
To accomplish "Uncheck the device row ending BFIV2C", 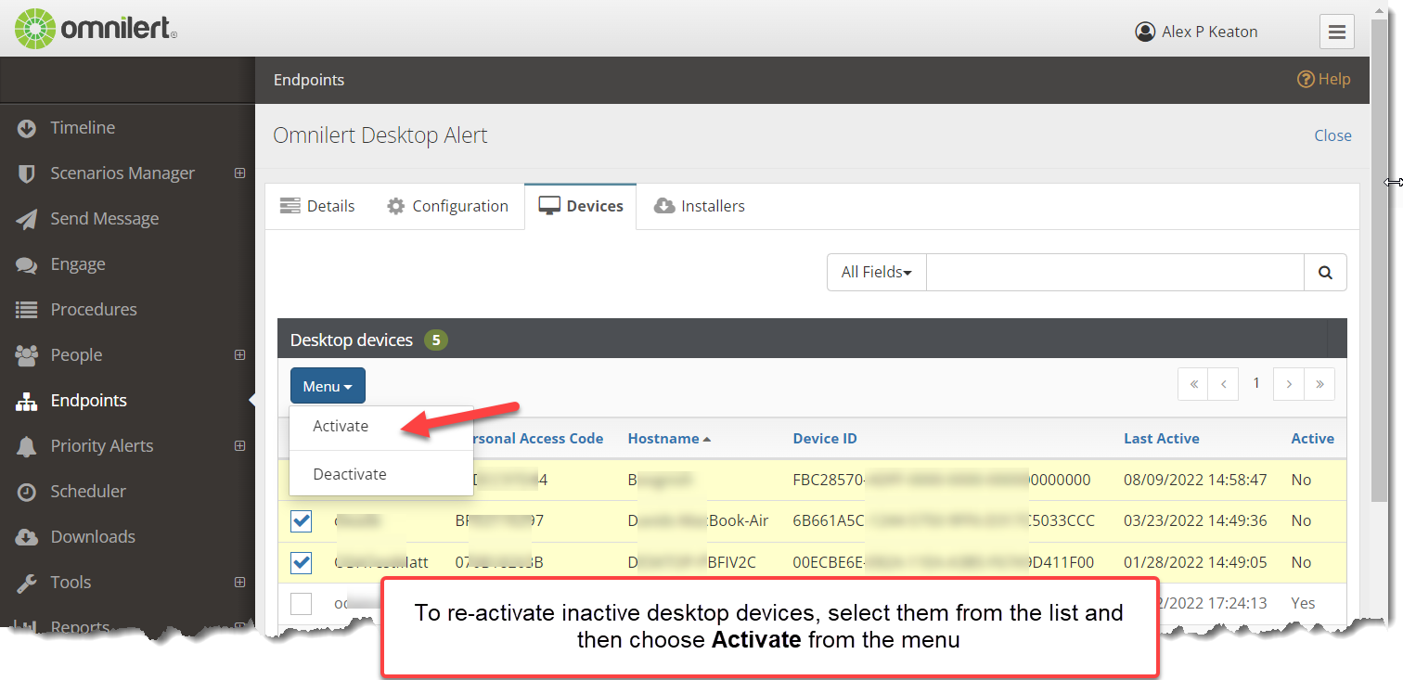I will [302, 562].
